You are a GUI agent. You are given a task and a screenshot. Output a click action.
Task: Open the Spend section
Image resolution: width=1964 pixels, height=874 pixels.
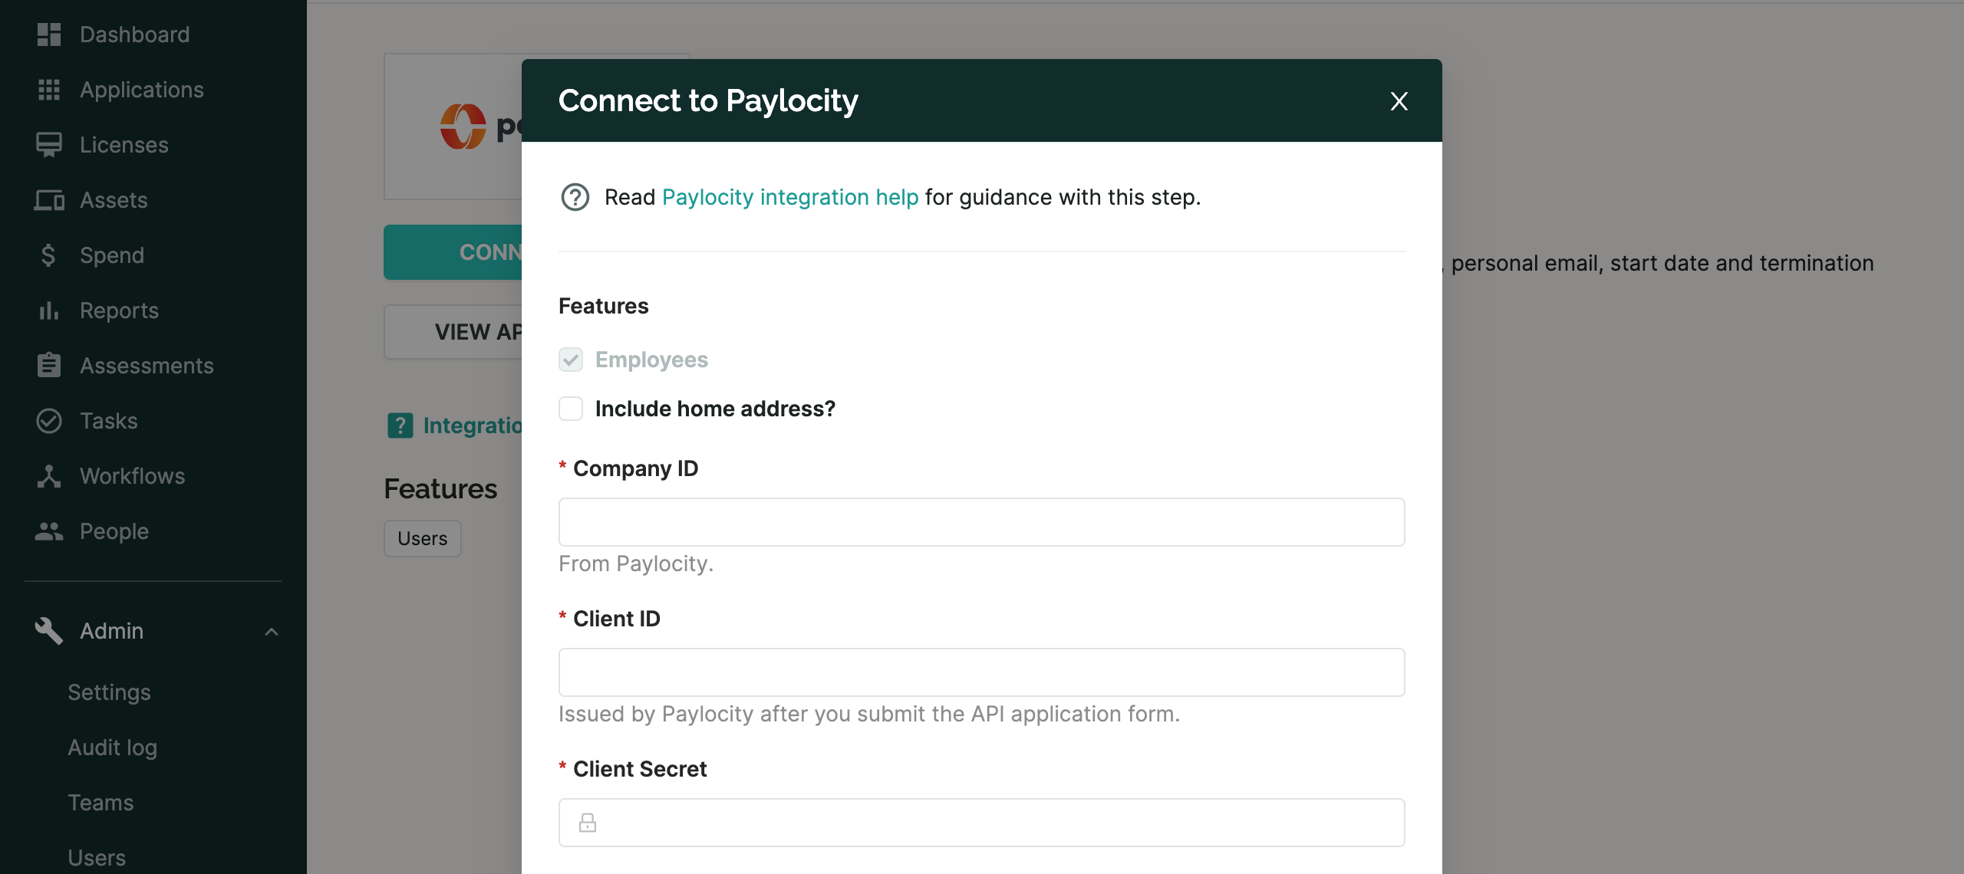click(112, 255)
